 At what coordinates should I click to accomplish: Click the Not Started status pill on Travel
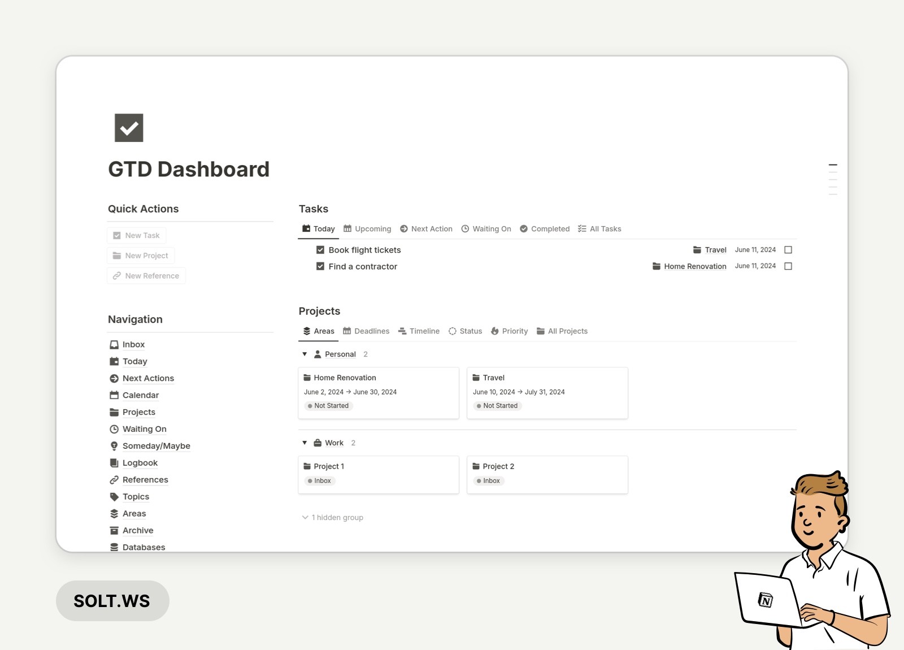coord(497,405)
